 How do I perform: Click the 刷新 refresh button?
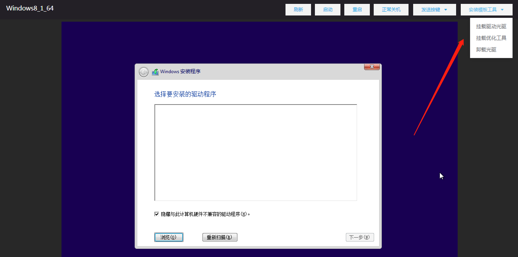point(298,10)
